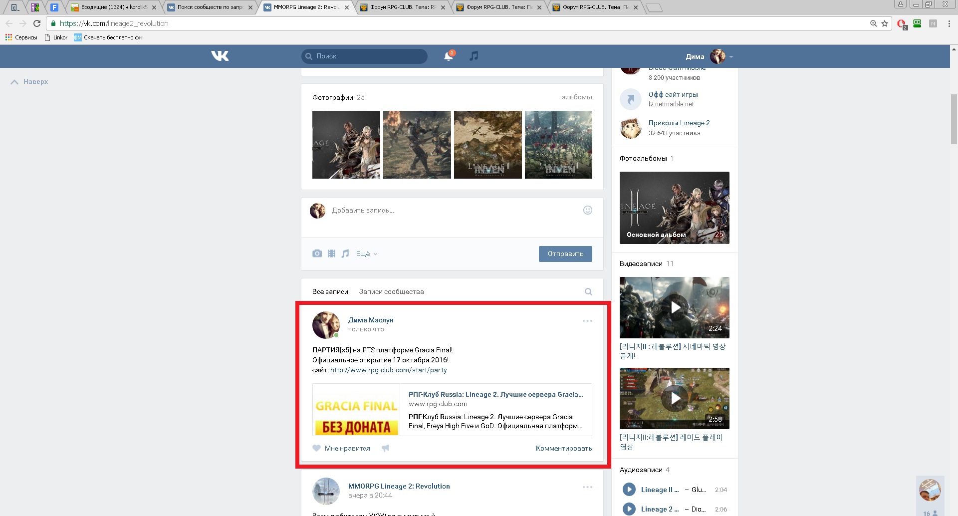
Task: Like the post with the Мне нравится heart
Action: pyautogui.click(x=341, y=449)
